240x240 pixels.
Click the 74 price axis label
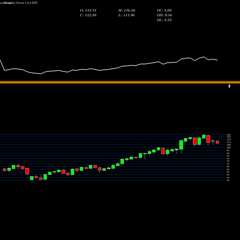click(228, 164)
